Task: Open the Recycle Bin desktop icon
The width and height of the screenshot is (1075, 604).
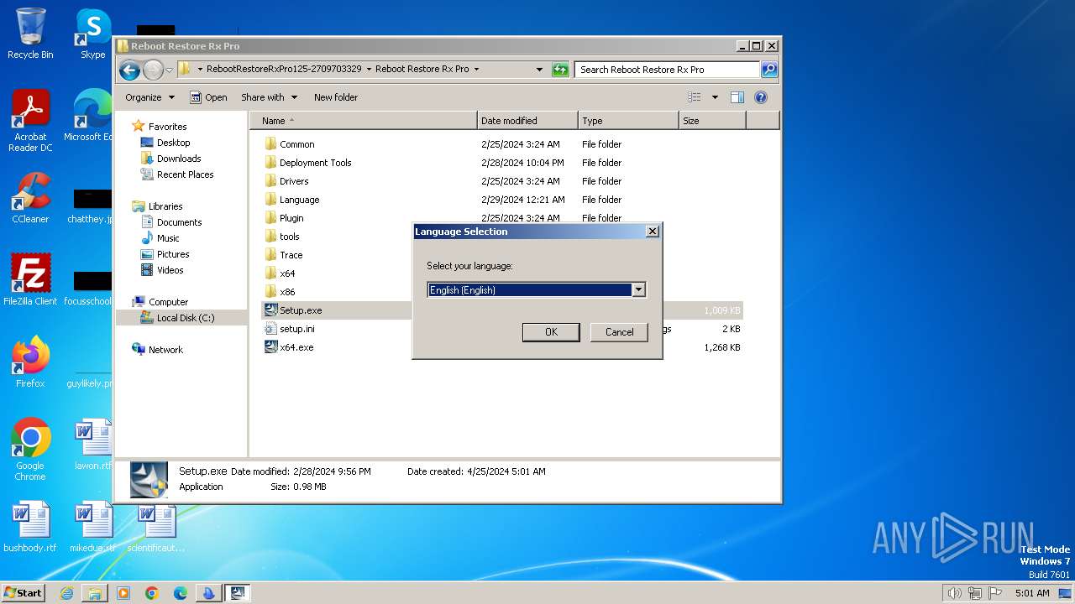Action: point(30,34)
